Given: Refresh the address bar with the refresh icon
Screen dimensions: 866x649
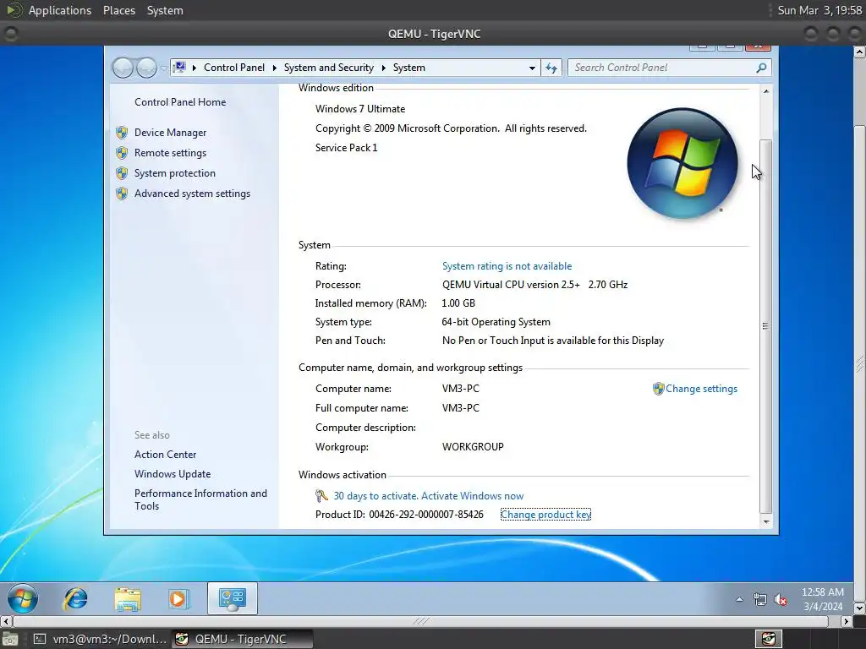Looking at the screenshot, I should [551, 68].
